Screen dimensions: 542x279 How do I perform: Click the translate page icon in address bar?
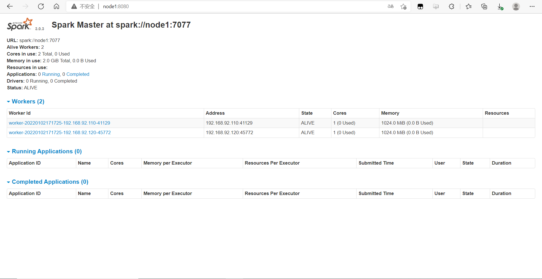tap(390, 6)
